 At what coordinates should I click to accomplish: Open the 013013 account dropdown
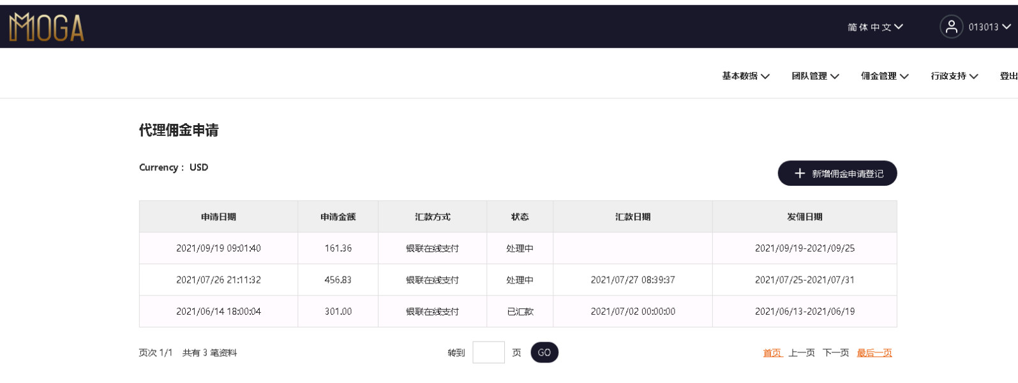click(989, 27)
